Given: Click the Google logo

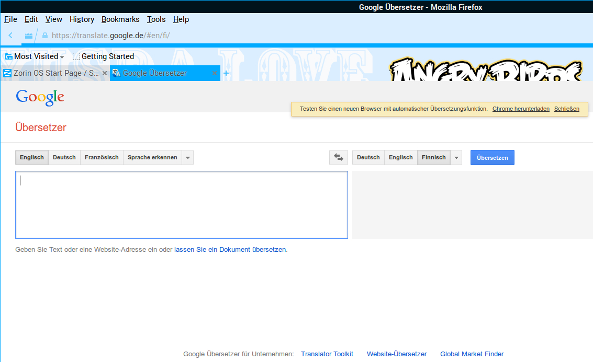Looking at the screenshot, I should [x=40, y=97].
